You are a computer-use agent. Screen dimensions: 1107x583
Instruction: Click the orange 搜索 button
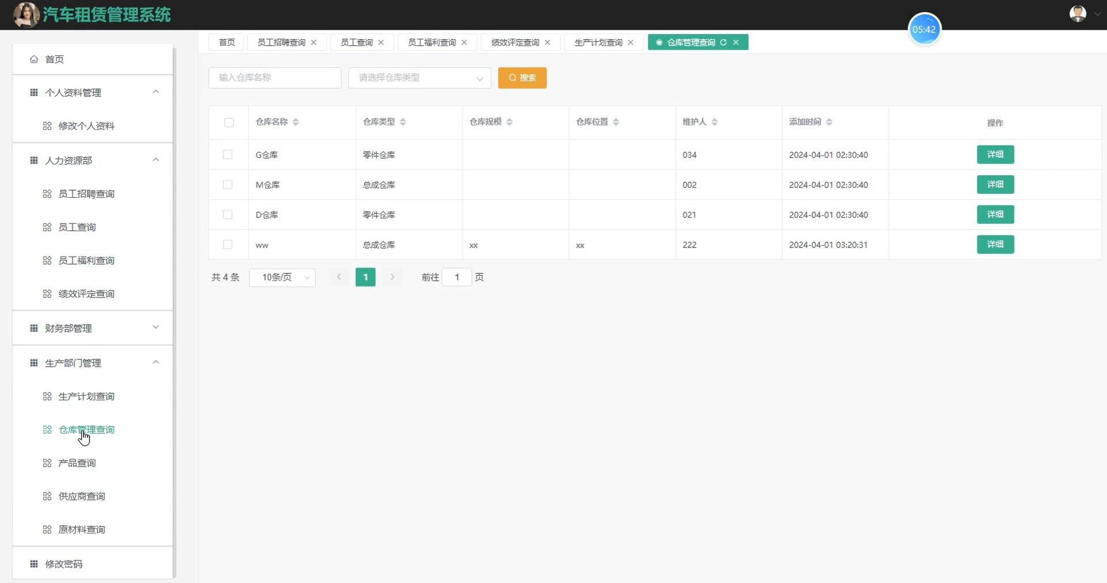tap(522, 78)
